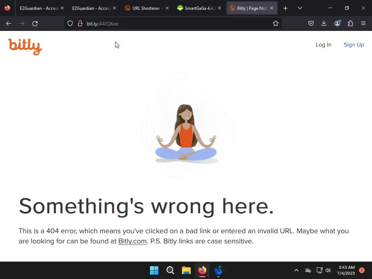Close the URL Shortener tab
372x279 pixels.
[x=167, y=8]
